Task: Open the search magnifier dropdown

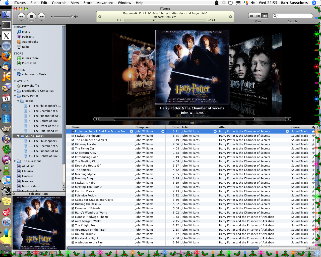Action: point(276,16)
